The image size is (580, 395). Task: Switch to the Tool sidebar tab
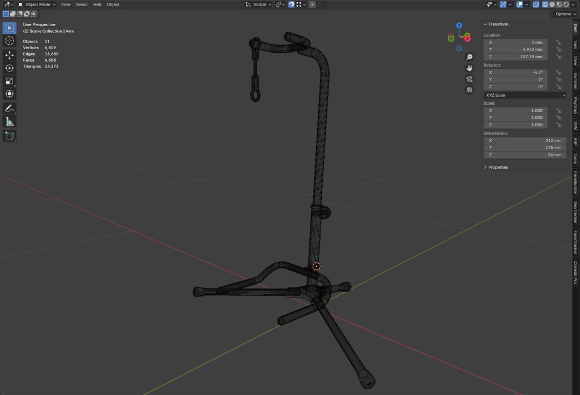tap(575, 45)
